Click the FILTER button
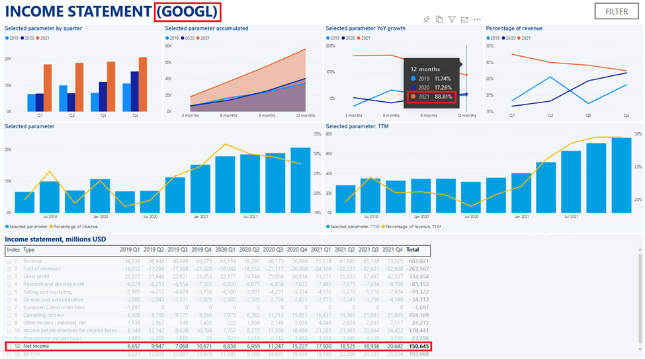This screenshot has height=359, width=645. coord(617,11)
